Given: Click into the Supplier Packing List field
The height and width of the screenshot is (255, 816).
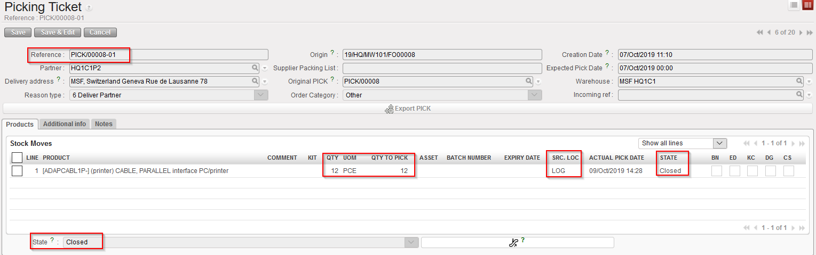Looking at the screenshot, I should tap(442, 68).
